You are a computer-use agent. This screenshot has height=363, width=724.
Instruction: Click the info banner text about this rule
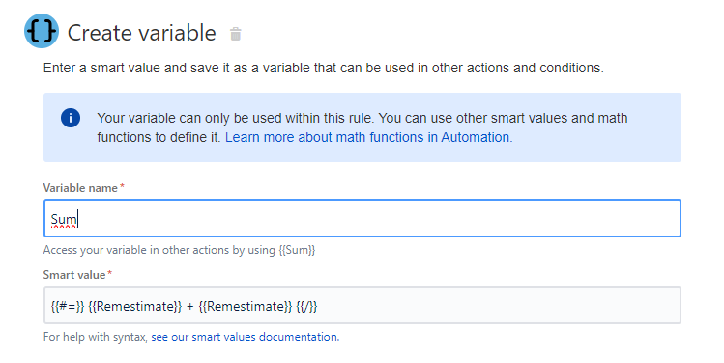click(x=362, y=127)
